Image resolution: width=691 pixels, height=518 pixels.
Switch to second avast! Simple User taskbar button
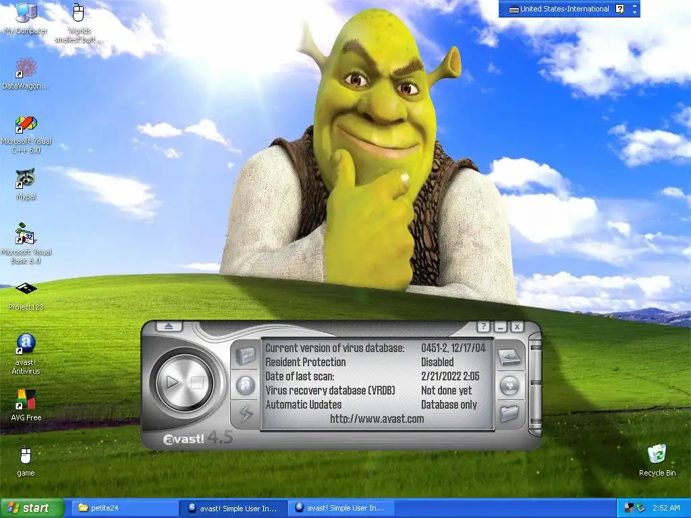click(340, 508)
